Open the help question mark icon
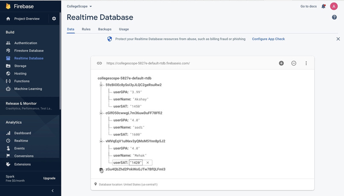The image size is (344, 196). [334, 17]
